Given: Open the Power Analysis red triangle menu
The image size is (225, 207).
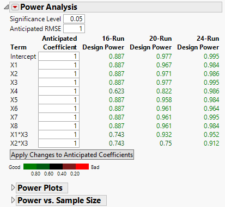Looking at the screenshot, I should click(15, 7).
